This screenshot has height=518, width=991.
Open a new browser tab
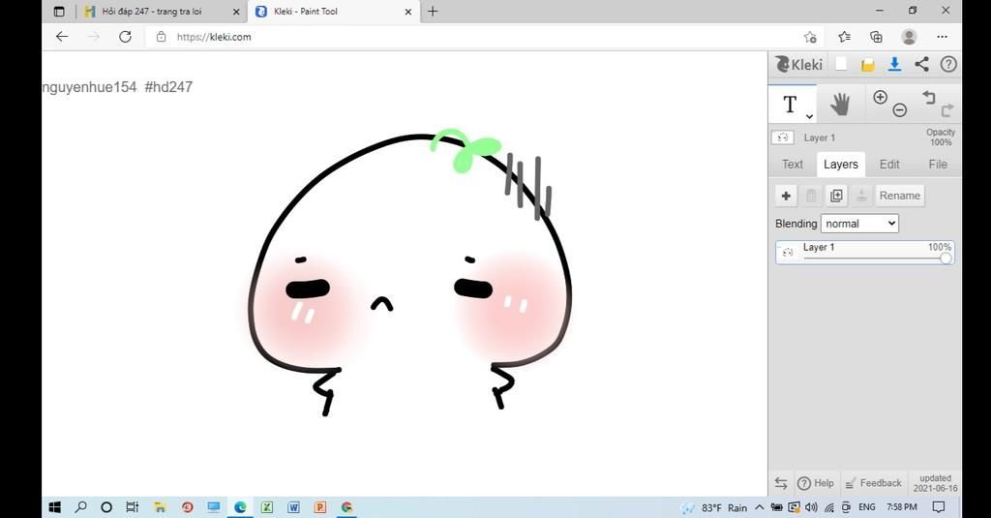433,12
